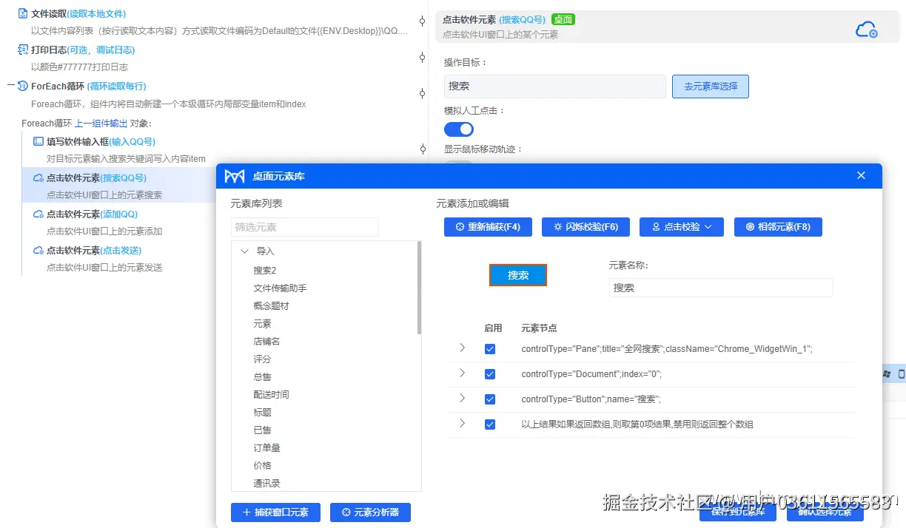This screenshot has height=528, width=906.
Task: Click 捕获窗口元素 button
Action: click(x=275, y=512)
